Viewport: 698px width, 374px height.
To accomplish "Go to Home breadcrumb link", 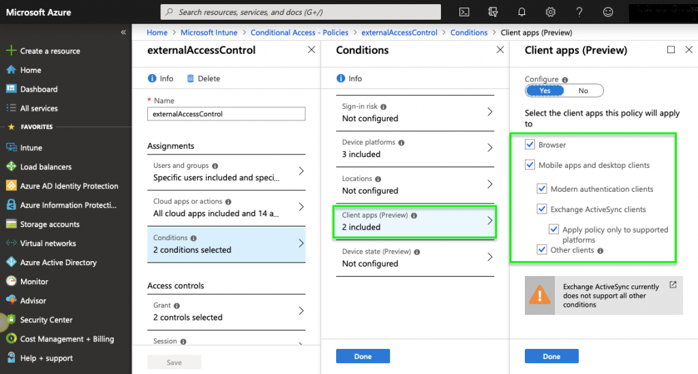I will [157, 33].
